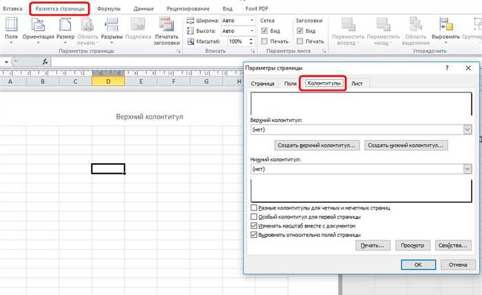The width and height of the screenshot is (482, 295).
Task: Click the selected cell in column D
Action: (x=108, y=169)
